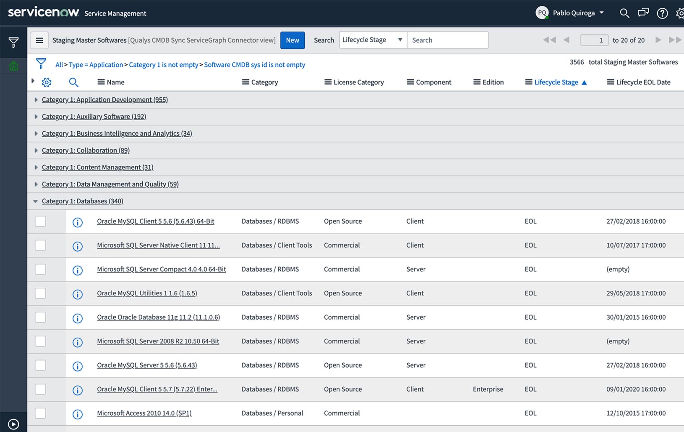Viewport: 684px width, 432px height.
Task: Expand the Category 1: Collaboration group
Action: click(36, 151)
